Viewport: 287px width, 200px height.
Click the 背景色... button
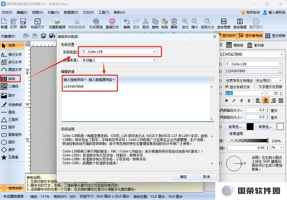(x=265, y=127)
